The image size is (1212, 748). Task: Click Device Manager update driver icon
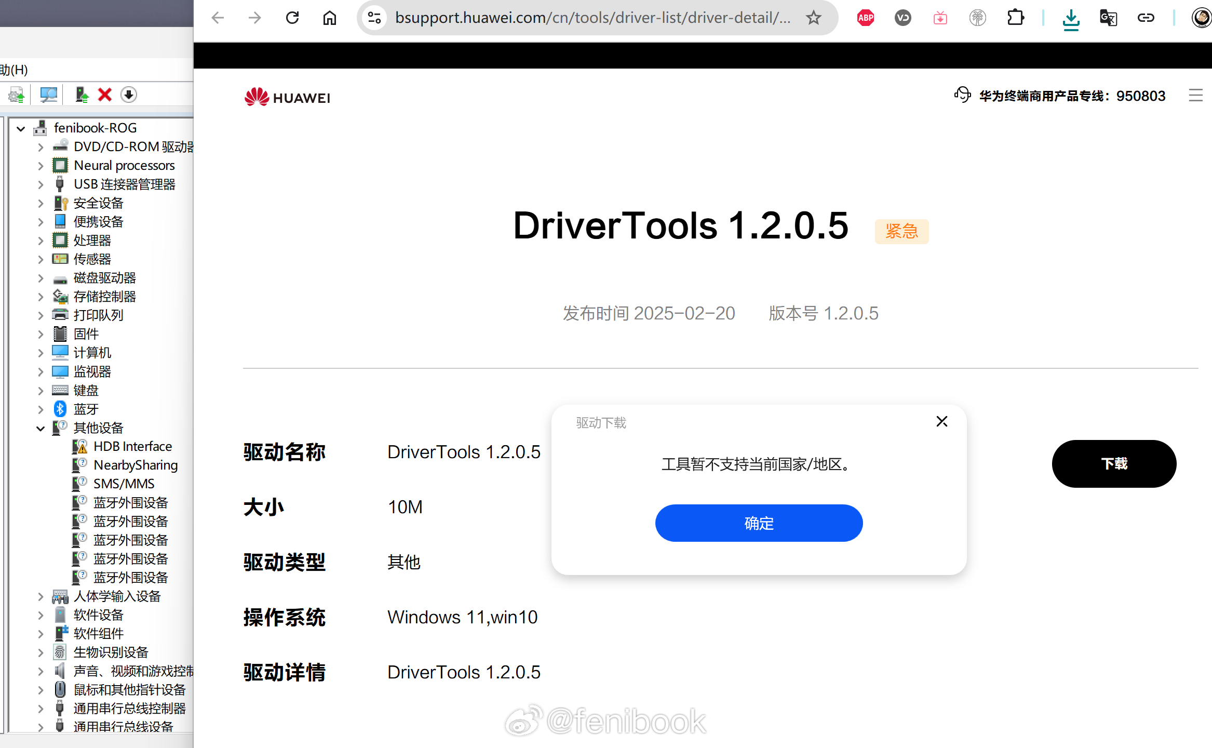[82, 95]
